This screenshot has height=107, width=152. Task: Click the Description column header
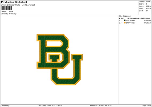click(135, 18)
